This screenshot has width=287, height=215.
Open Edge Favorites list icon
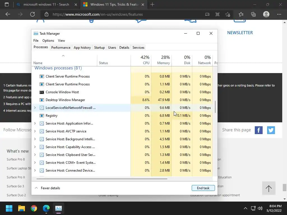click(241, 14)
